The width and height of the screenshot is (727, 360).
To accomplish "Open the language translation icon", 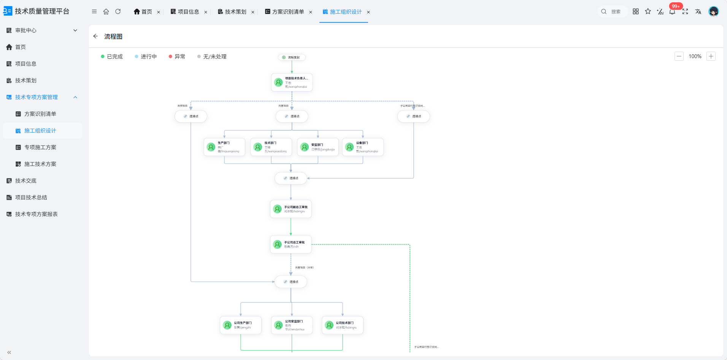I will pos(698,11).
